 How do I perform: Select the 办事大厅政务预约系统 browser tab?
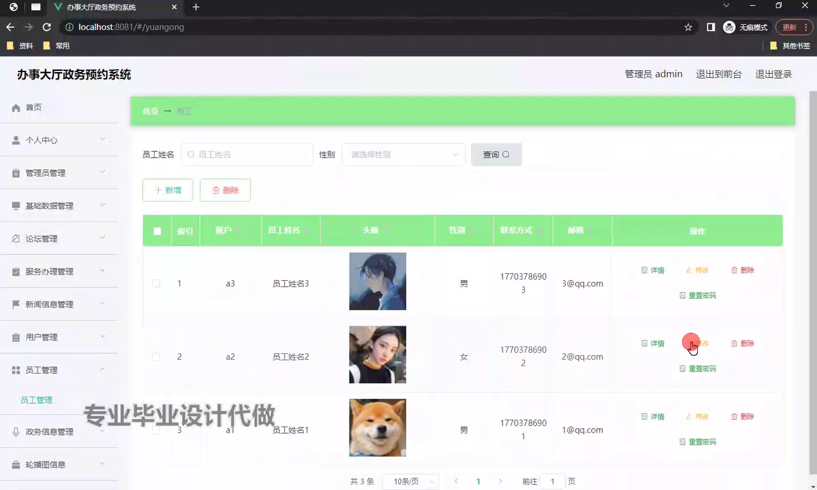coord(116,7)
